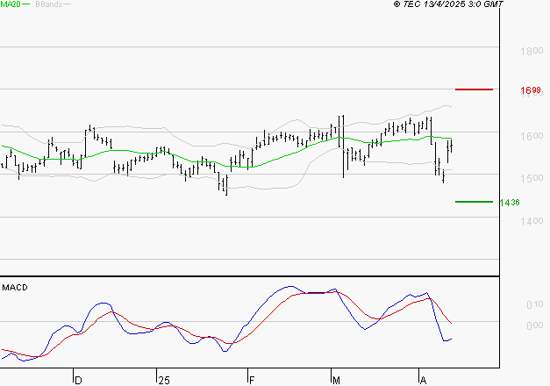The height and width of the screenshot is (386, 550).
Task: Select the A month marker on time axis
Action: coord(423,380)
